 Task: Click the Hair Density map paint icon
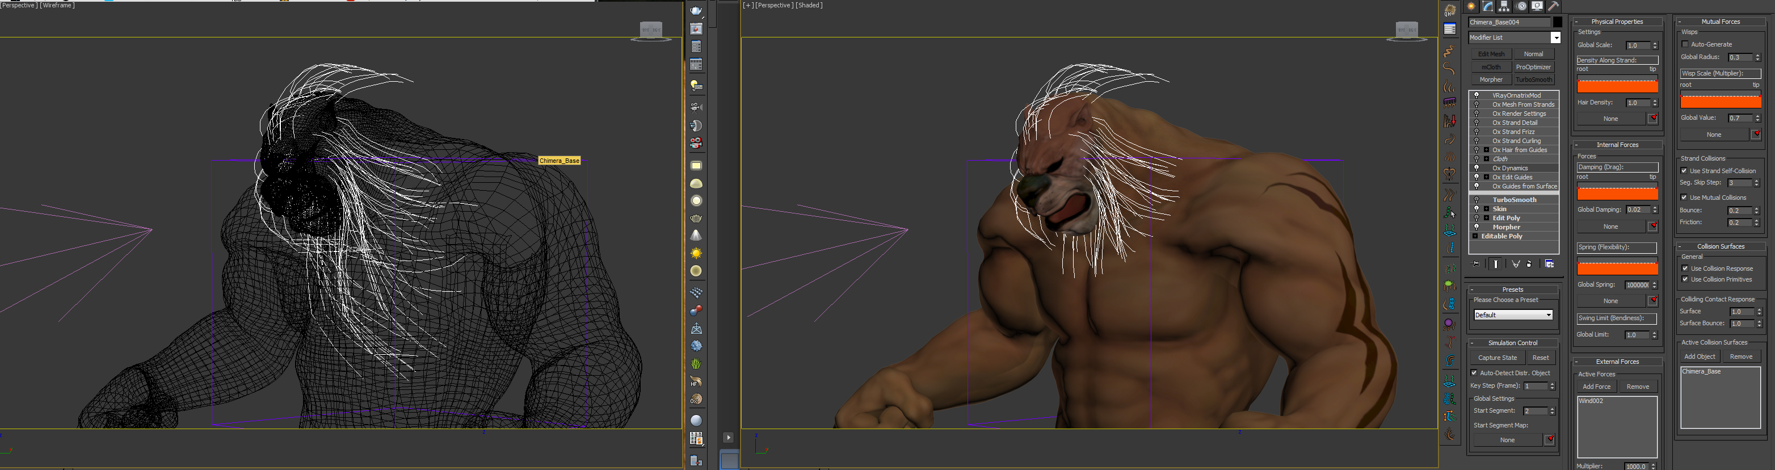pos(1653,119)
